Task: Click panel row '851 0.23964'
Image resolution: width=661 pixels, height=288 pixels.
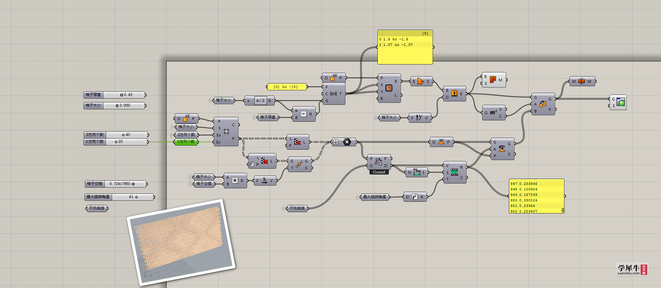Action: click(x=535, y=206)
